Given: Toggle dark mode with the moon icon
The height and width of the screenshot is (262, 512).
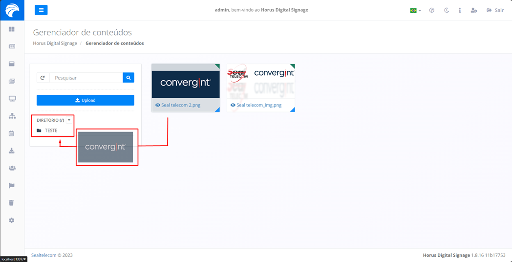Looking at the screenshot, I should 446,10.
